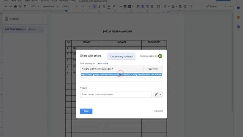Open the Editing mode dropdown
The image size is (243, 137).
point(216,6)
